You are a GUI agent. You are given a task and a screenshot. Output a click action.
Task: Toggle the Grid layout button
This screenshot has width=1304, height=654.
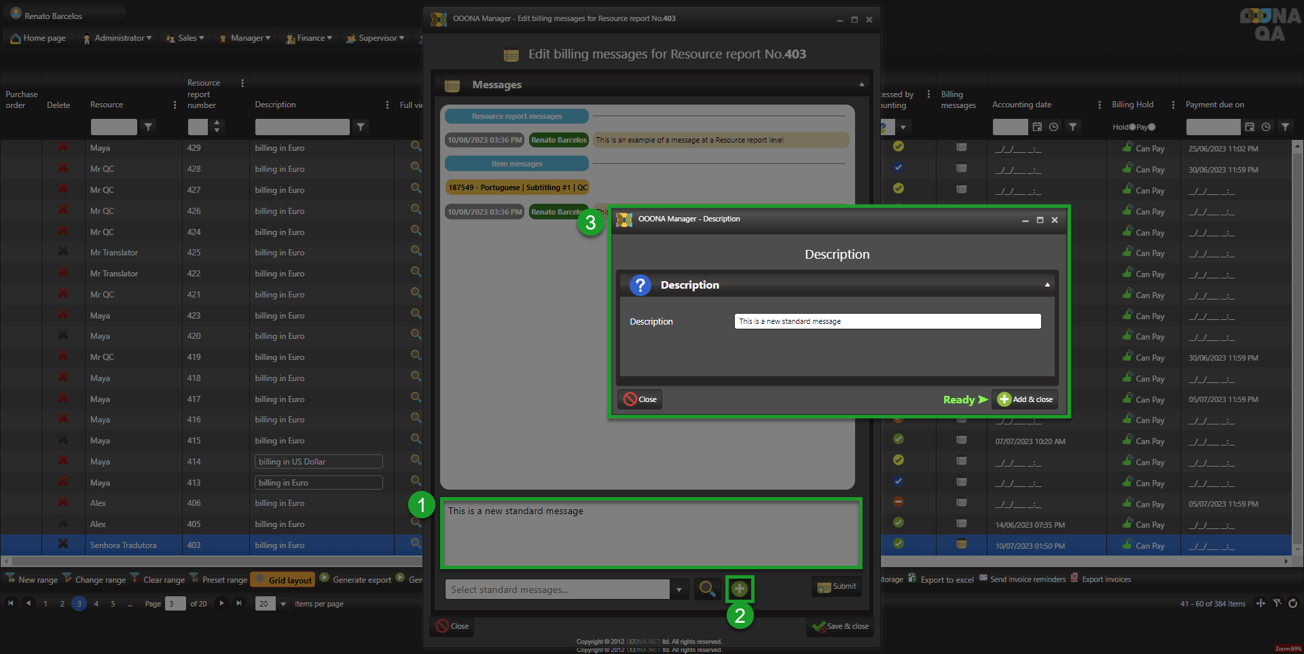point(283,579)
